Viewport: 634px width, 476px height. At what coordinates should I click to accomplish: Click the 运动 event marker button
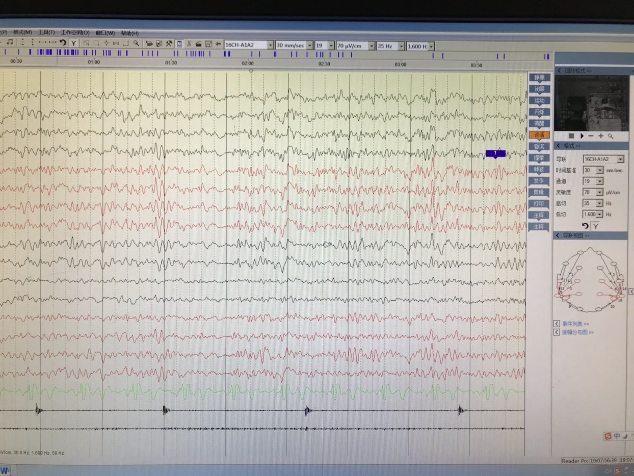539,100
